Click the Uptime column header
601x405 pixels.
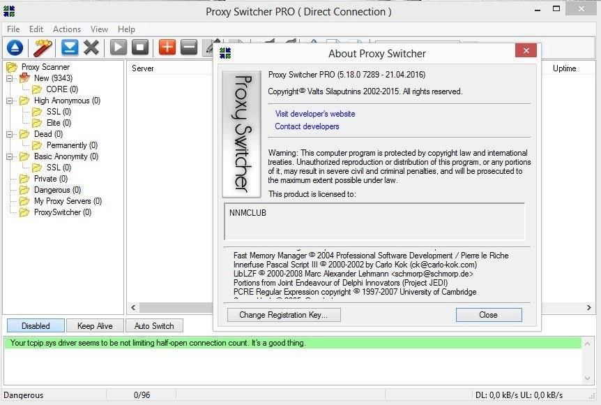[564, 68]
